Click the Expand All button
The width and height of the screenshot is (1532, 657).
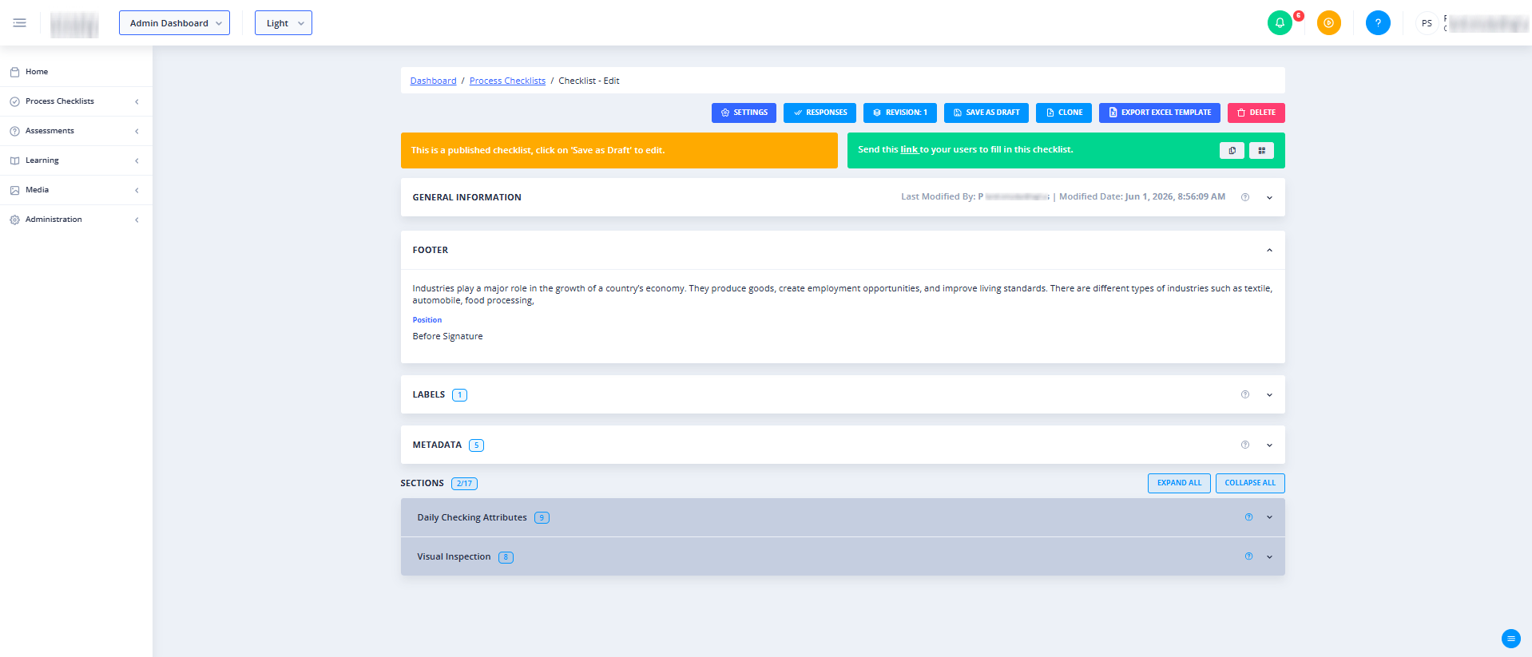pyautogui.click(x=1179, y=483)
